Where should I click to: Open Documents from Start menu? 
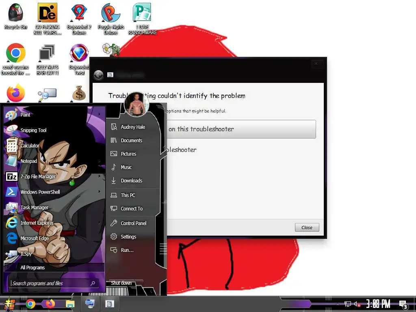(131, 140)
